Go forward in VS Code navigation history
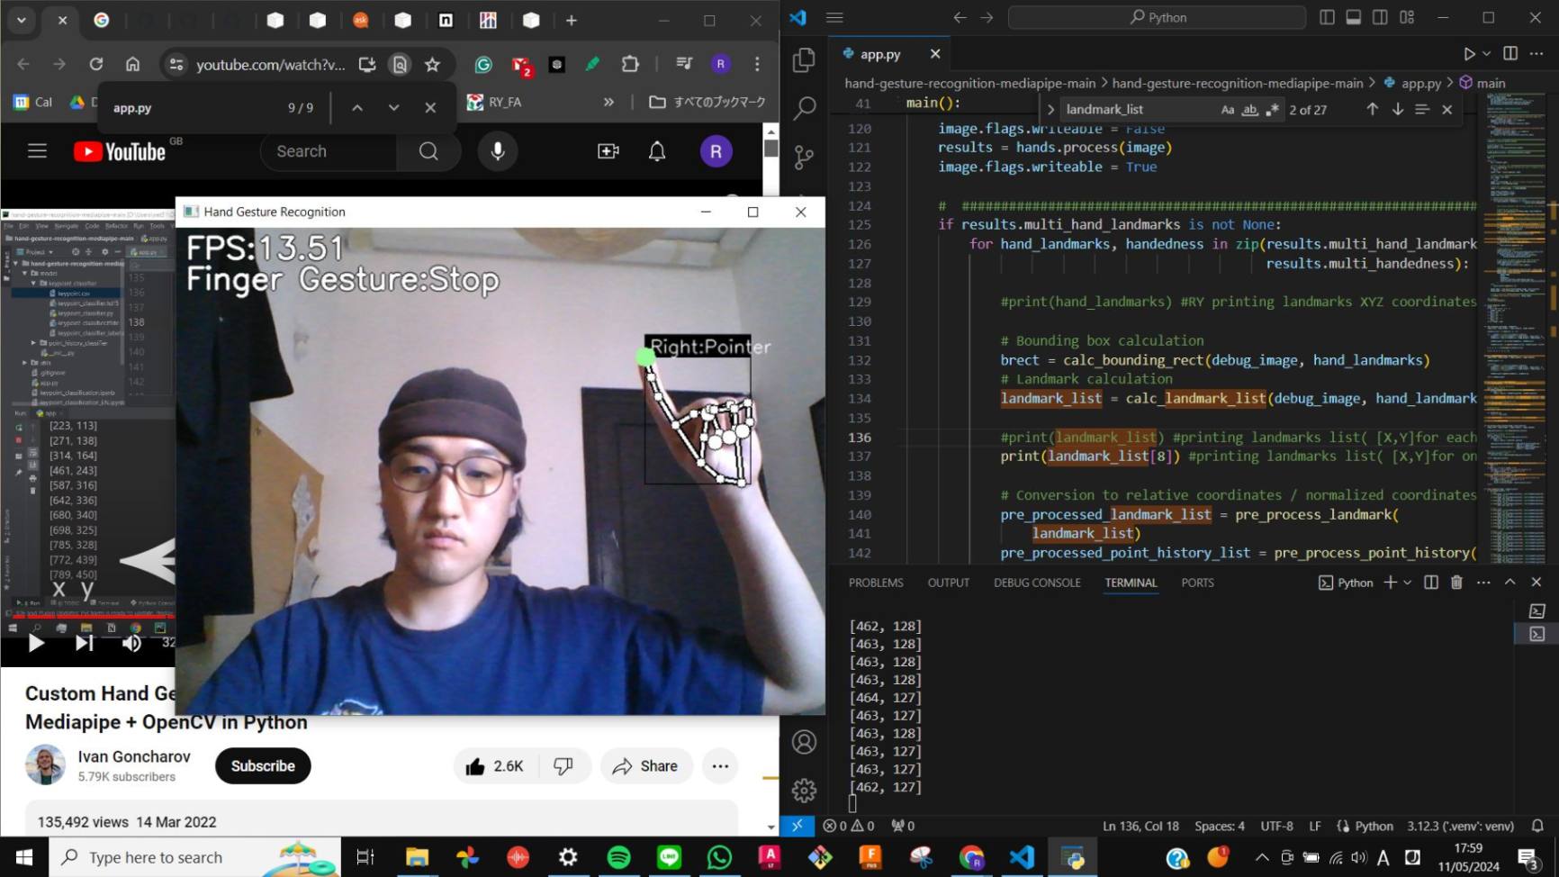The width and height of the screenshot is (1559, 877). [987, 17]
